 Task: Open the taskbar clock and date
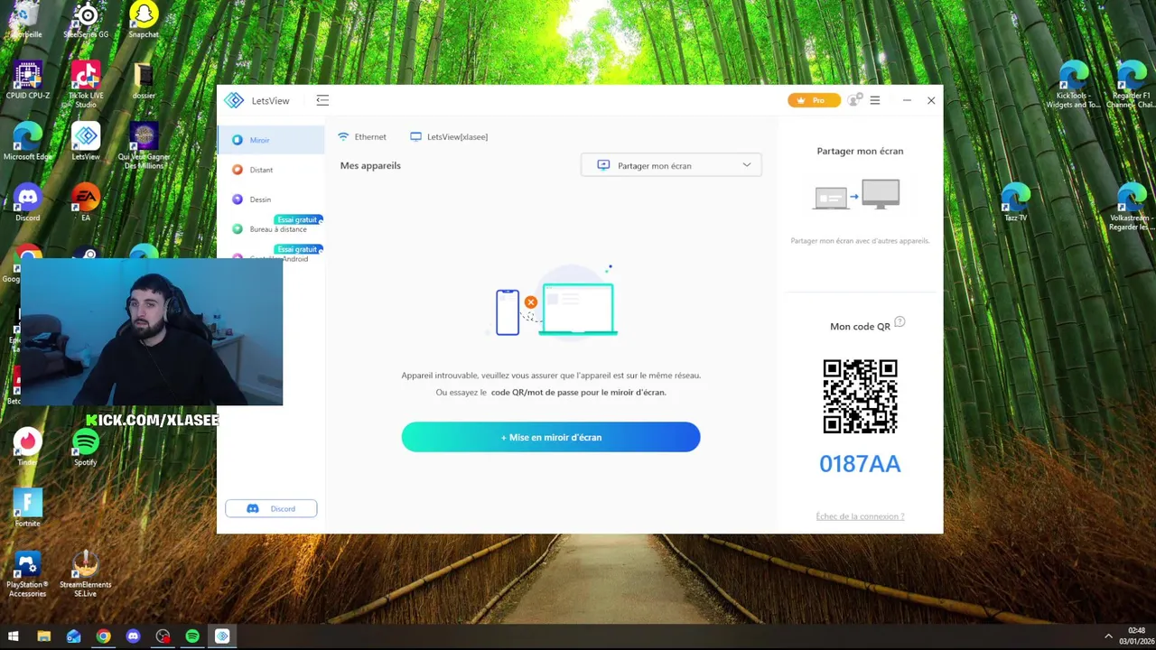[1136, 636]
